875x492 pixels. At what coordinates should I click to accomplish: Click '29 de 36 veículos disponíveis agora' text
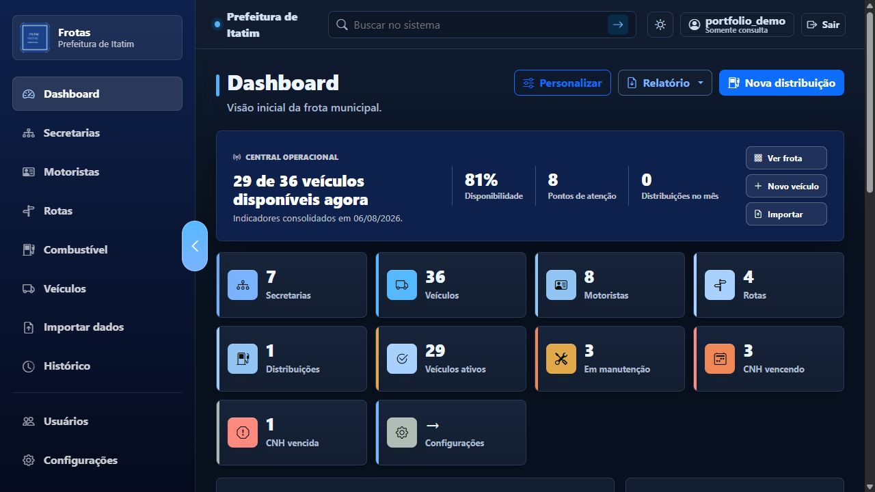tap(301, 191)
